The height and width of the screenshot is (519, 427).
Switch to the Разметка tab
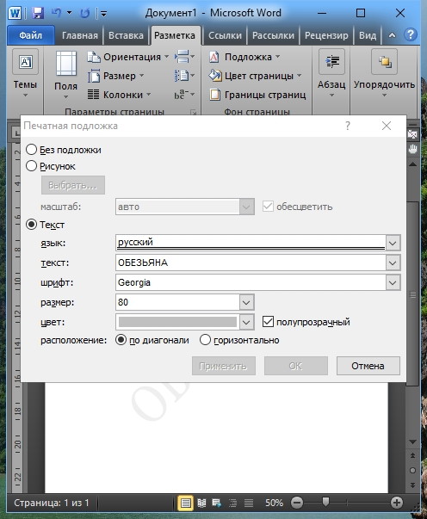[x=175, y=35]
